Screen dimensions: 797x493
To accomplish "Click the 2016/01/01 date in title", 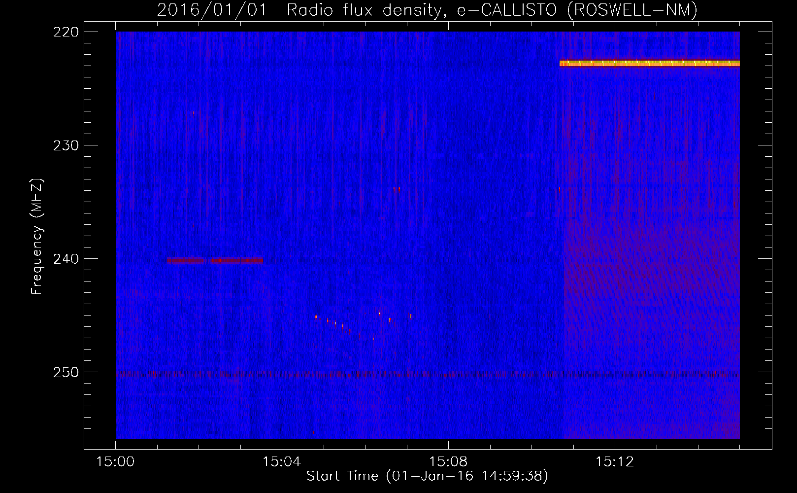I will click(x=212, y=10).
